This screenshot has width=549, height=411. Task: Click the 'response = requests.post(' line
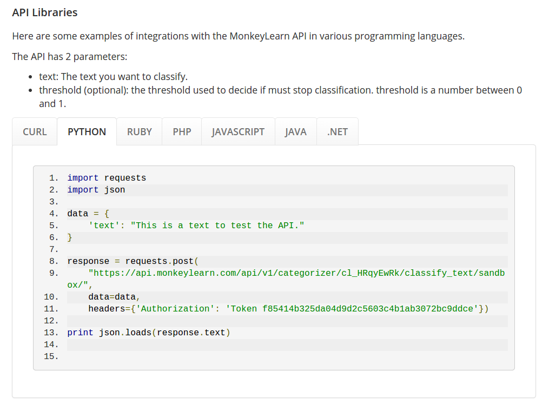[133, 261]
